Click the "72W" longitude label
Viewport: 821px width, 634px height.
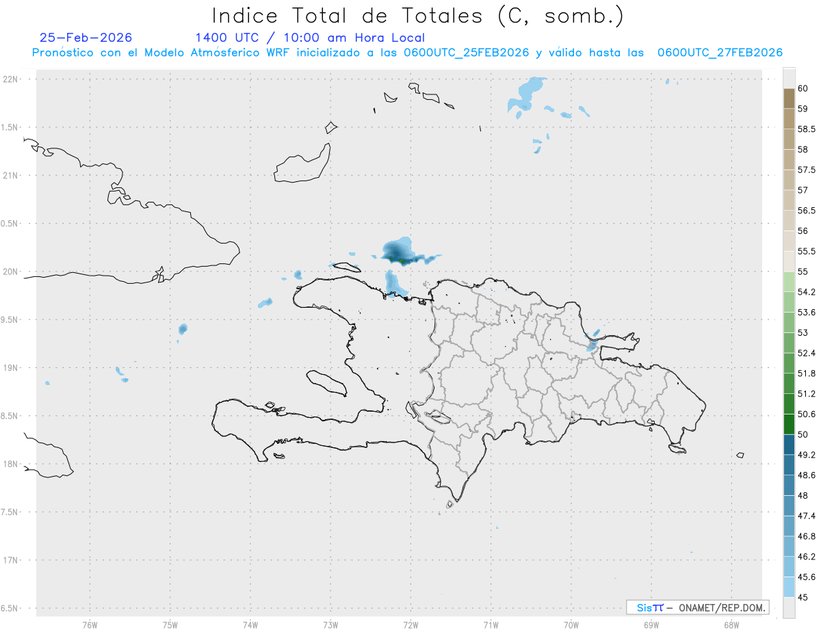click(410, 624)
